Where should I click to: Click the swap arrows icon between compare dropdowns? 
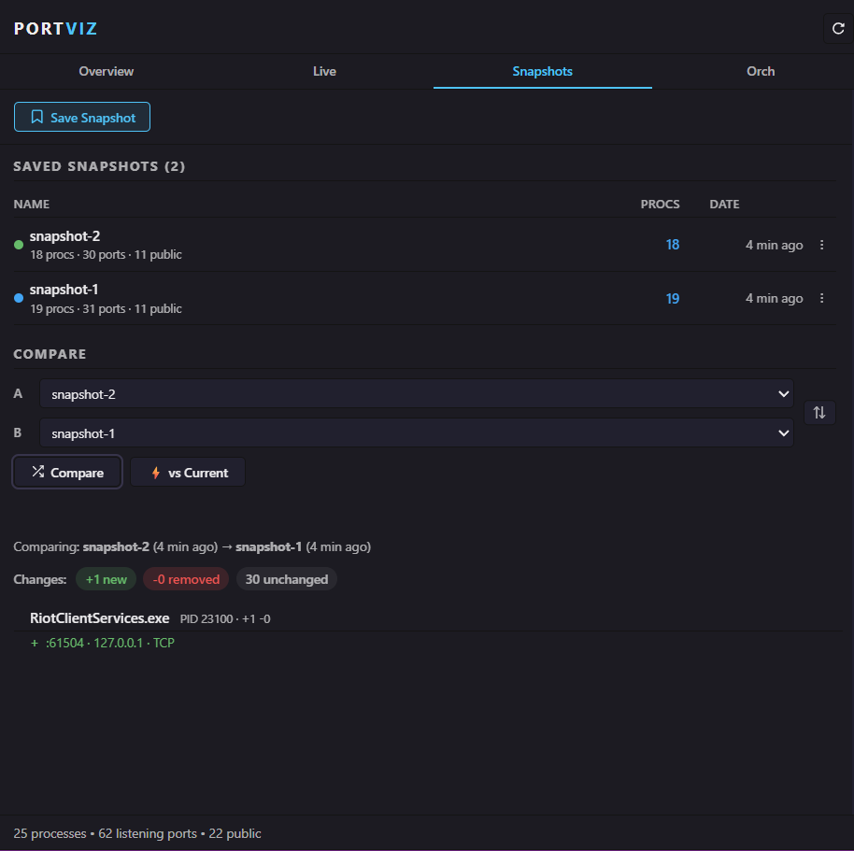[819, 412]
